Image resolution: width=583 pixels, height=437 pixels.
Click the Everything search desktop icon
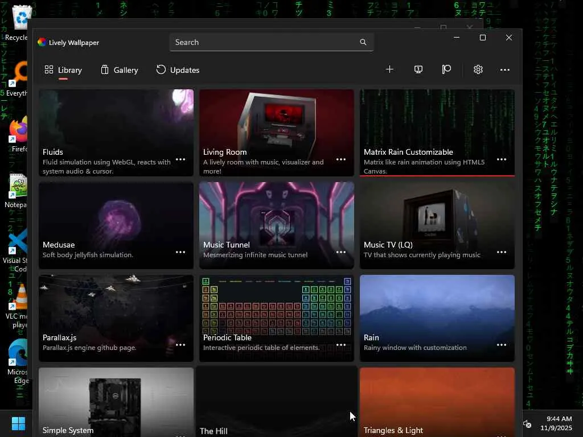point(17,79)
